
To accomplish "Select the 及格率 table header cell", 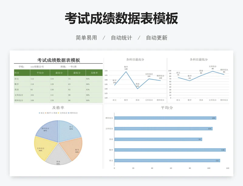I will [94, 73].
